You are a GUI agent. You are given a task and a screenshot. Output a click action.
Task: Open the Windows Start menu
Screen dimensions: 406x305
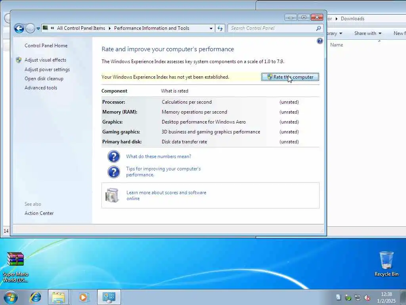(x=11, y=297)
